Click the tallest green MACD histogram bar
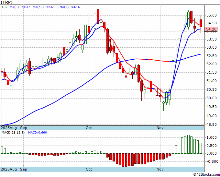The width and height of the screenshot is (220, 177). tap(188, 144)
